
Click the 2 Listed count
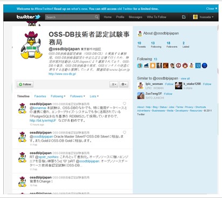click(x=186, y=45)
